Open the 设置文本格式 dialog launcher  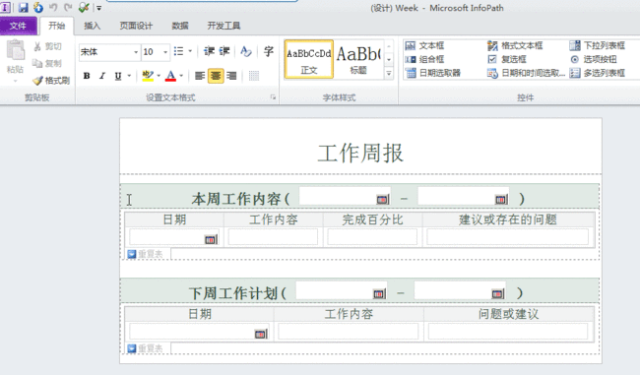273,97
